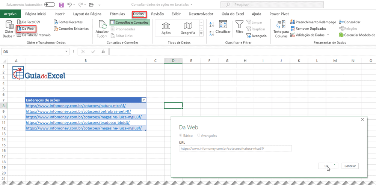Click the Editar Links button
The height and width of the screenshot is (185, 376).
(122, 36)
